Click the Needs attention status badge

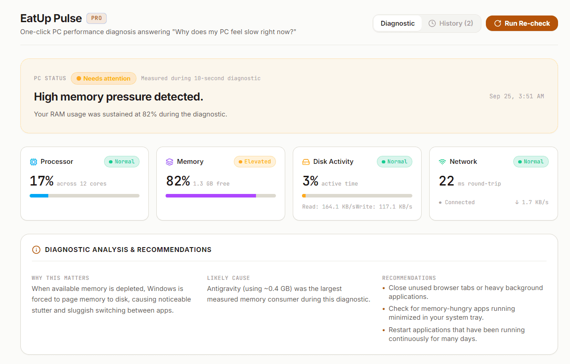(104, 78)
